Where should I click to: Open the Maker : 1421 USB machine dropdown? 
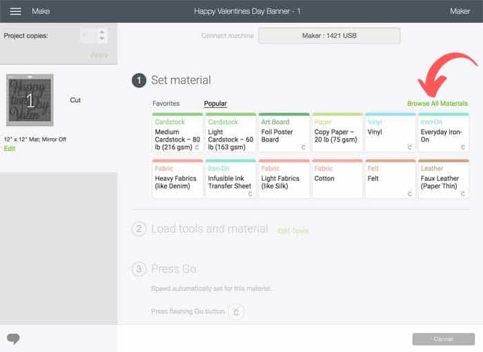pyautogui.click(x=329, y=36)
